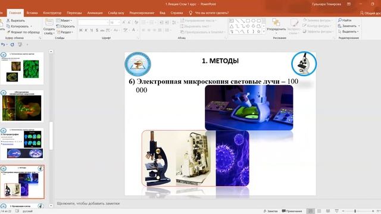Image resolution: width=381 pixels, height=214 pixels.
Task: Toggle Strikethrough (abc) formatting
Action: (102, 30)
